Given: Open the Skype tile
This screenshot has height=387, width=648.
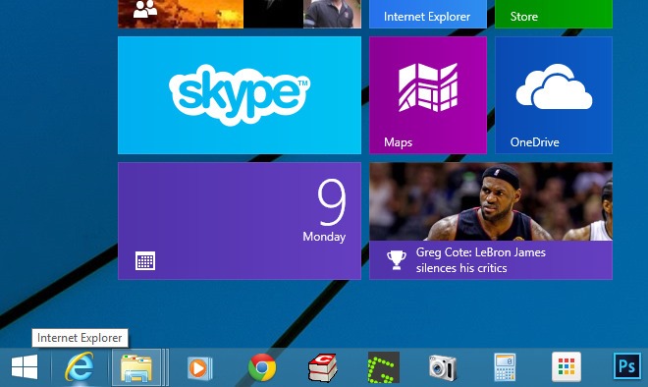Looking at the screenshot, I should point(240,95).
